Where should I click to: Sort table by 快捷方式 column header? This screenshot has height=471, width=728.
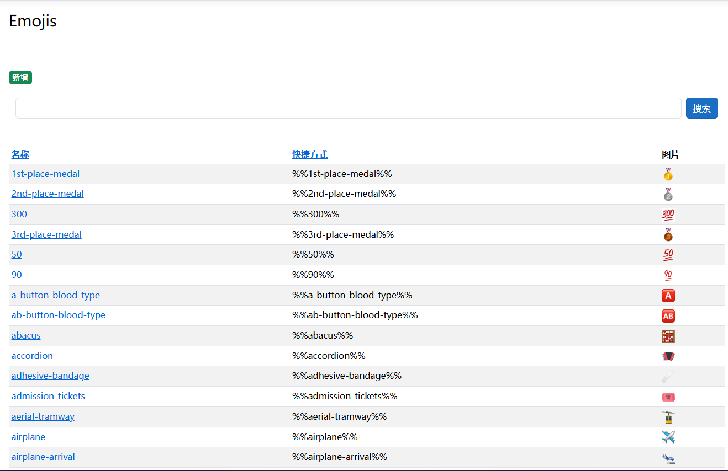pos(309,154)
